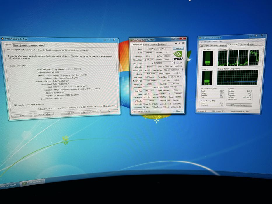Toggle the OpenGL 4.6 checkbox
The height and width of the screenshot is (204, 272).
pyautogui.click(x=171, y=107)
